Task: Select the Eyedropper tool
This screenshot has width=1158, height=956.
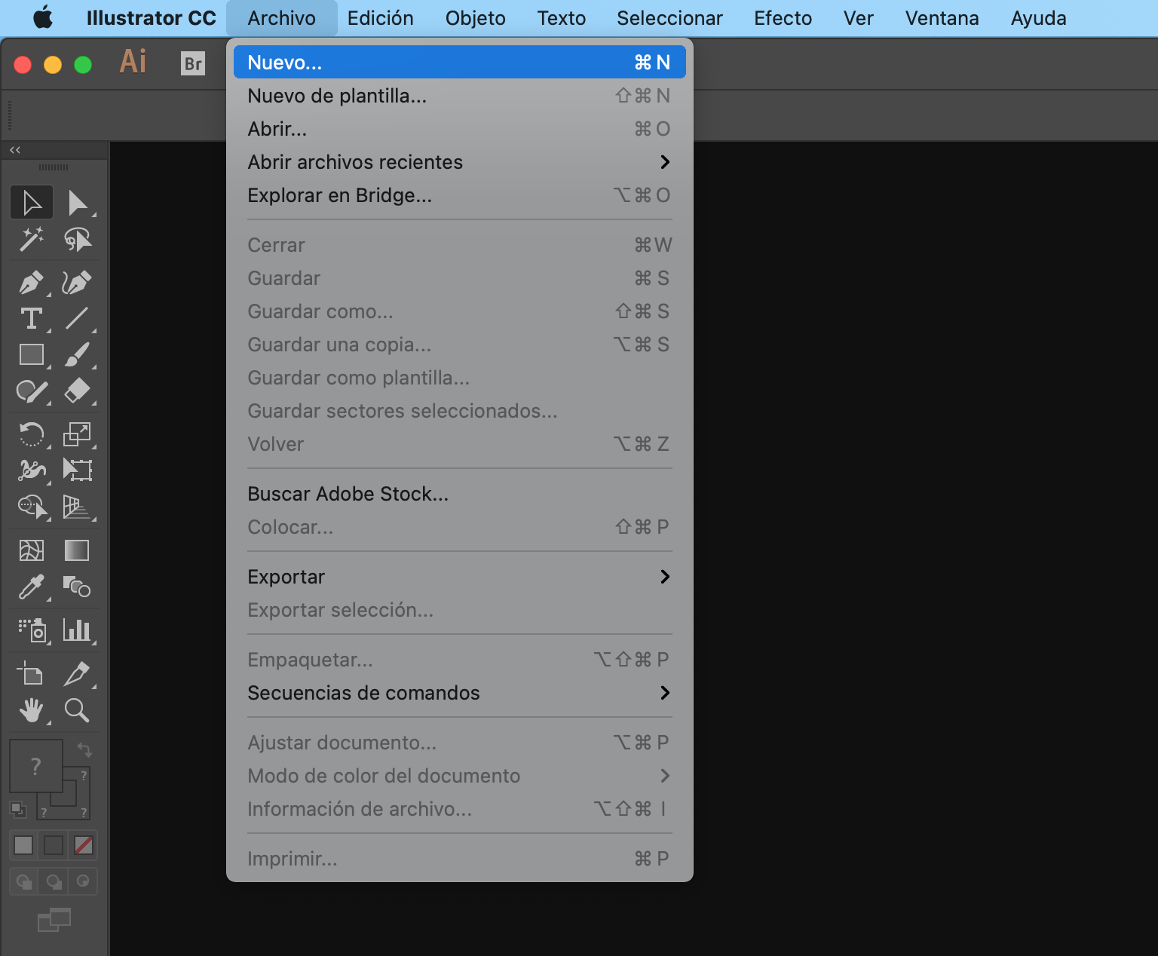Action: point(32,587)
